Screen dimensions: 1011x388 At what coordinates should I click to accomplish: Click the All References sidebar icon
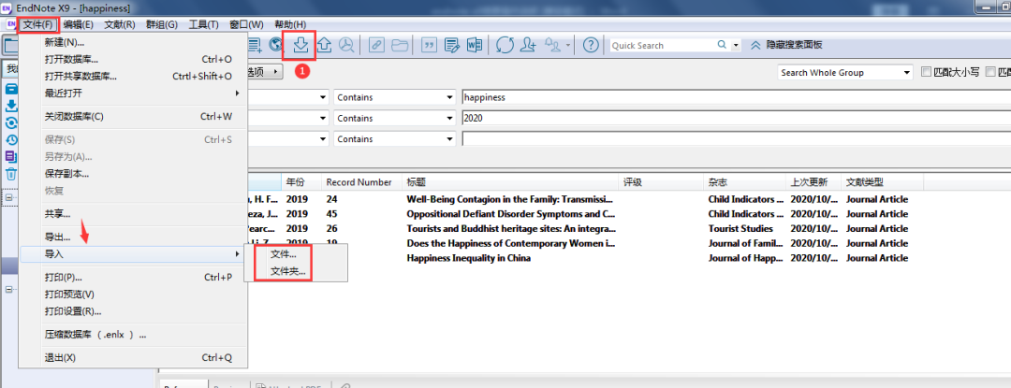pos(11,90)
